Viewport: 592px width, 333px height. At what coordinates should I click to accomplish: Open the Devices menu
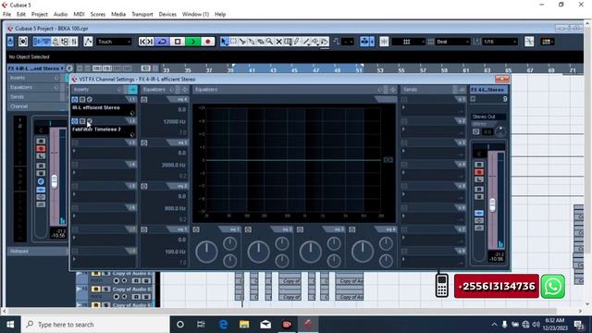pos(167,15)
